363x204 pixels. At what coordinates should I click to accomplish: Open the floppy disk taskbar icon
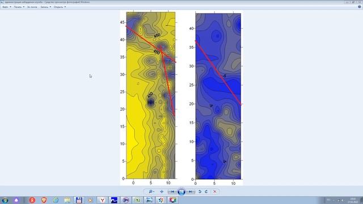79,200
